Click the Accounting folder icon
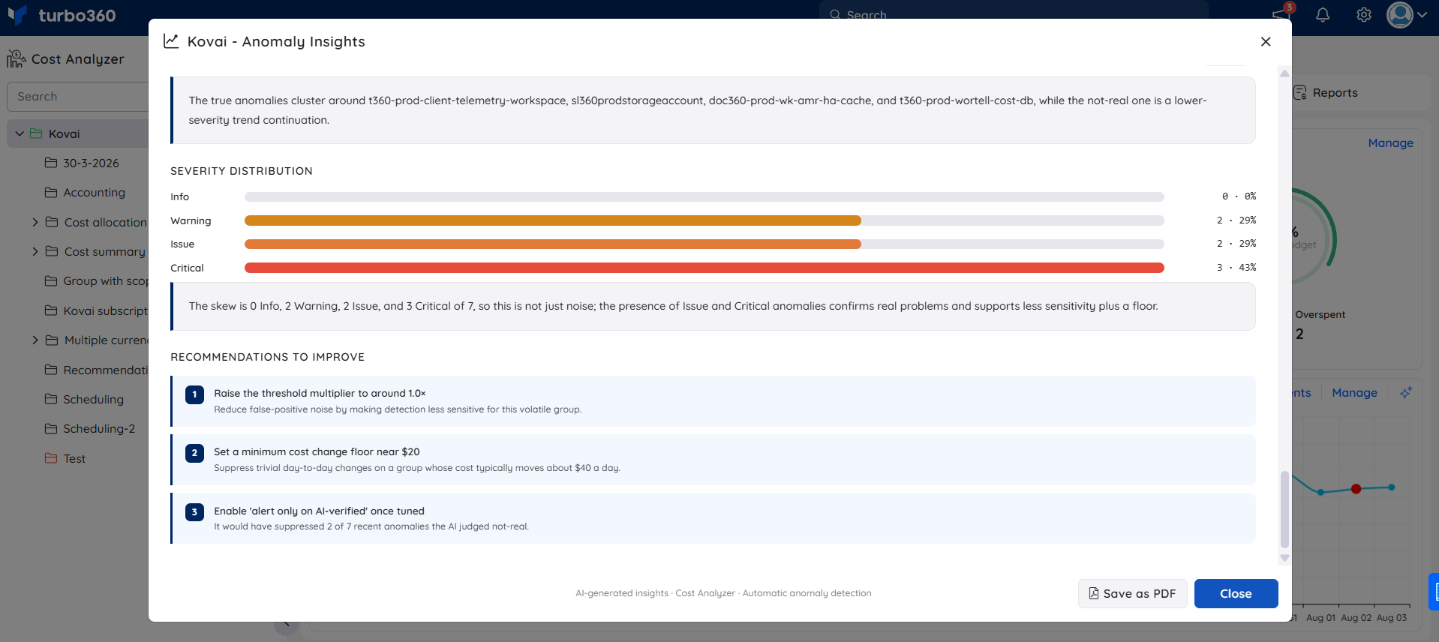1439x642 pixels. pos(51,193)
